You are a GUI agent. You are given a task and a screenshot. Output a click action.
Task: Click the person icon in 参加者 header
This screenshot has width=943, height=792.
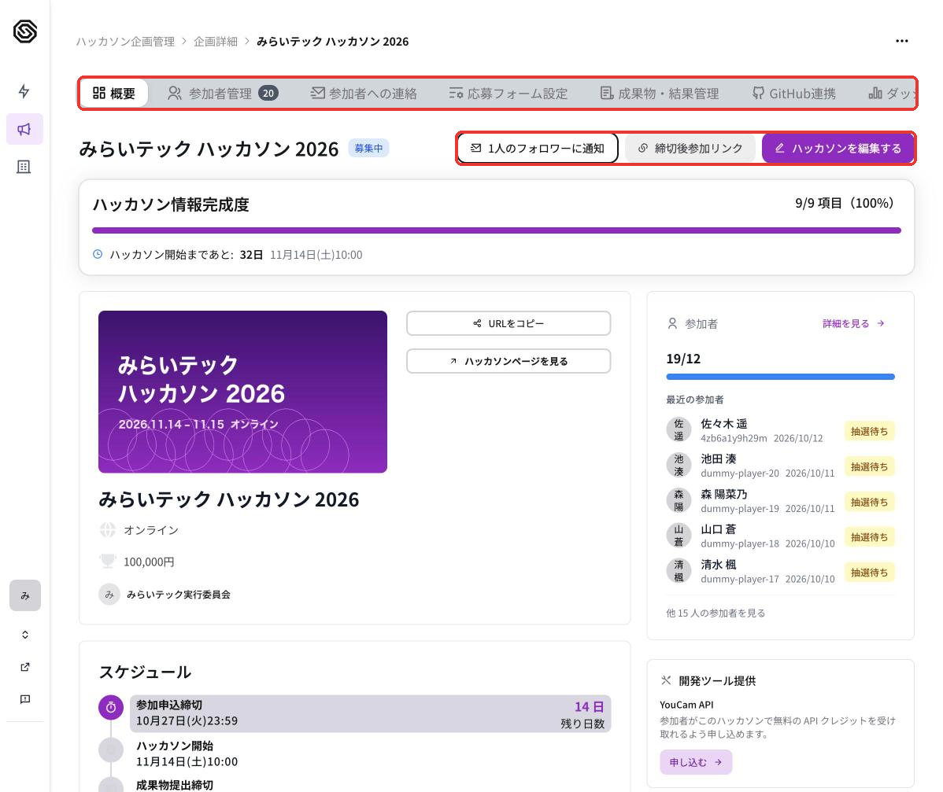point(672,323)
